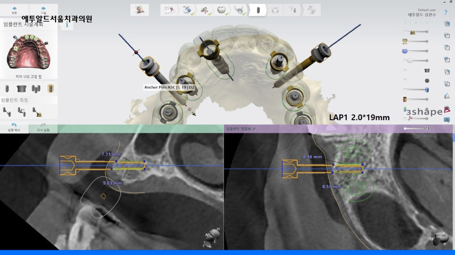Choose the distance measurement tool
Screen dimensions: 455x255
[x=7, y=111]
